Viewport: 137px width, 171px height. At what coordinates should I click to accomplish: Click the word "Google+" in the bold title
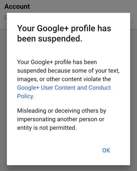pos(53,29)
